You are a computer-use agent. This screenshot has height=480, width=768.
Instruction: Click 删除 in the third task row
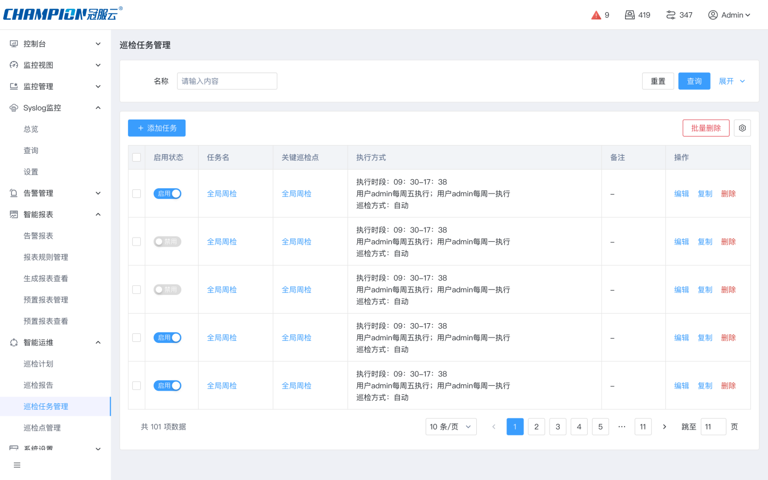pos(728,290)
